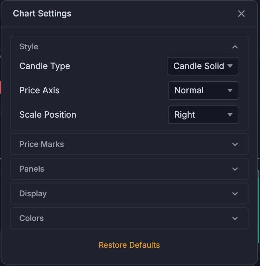Expand the Display section header
260x266 pixels.
(x=129, y=193)
